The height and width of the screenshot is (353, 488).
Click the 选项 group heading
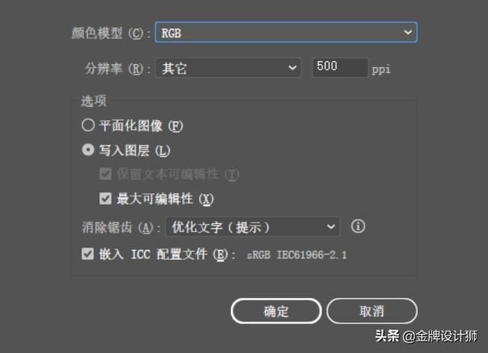[x=93, y=101]
